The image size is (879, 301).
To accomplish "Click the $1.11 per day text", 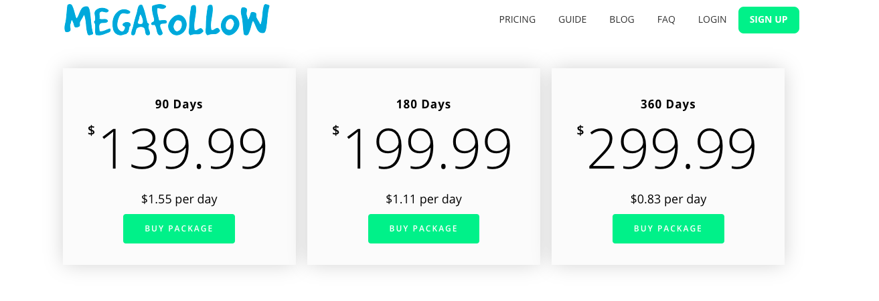I will point(423,199).
